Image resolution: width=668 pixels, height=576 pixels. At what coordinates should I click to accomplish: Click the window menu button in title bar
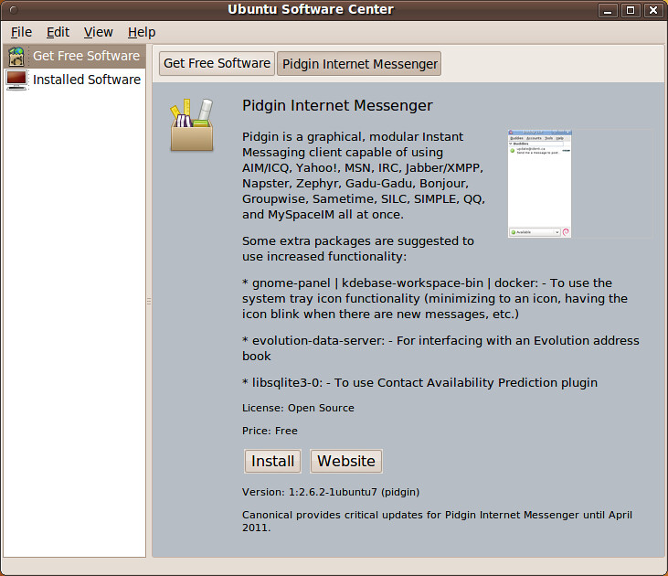coord(14,9)
